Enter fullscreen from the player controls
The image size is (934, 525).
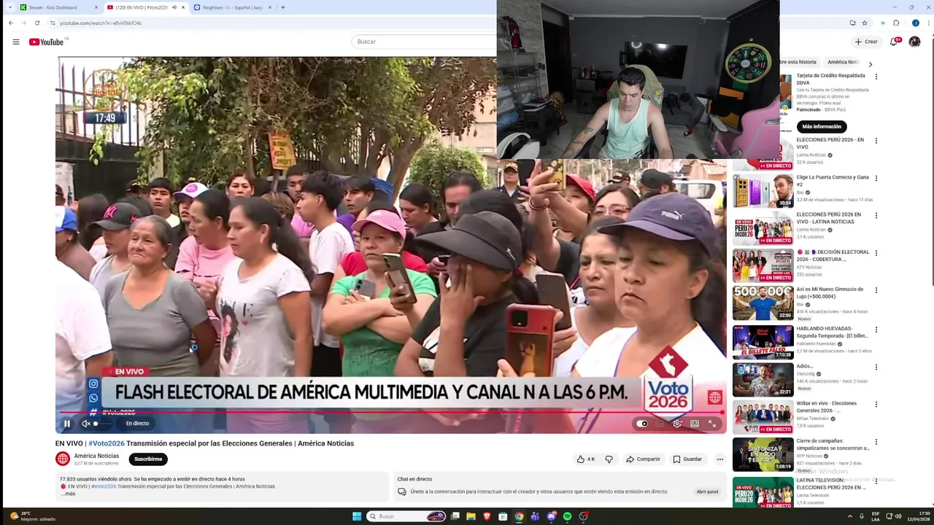712,424
